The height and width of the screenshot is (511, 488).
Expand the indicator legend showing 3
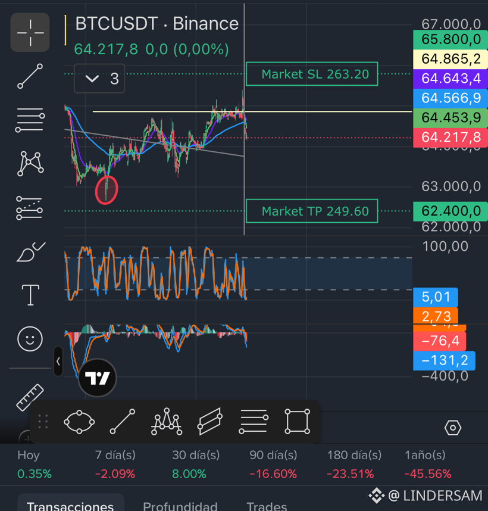(99, 79)
